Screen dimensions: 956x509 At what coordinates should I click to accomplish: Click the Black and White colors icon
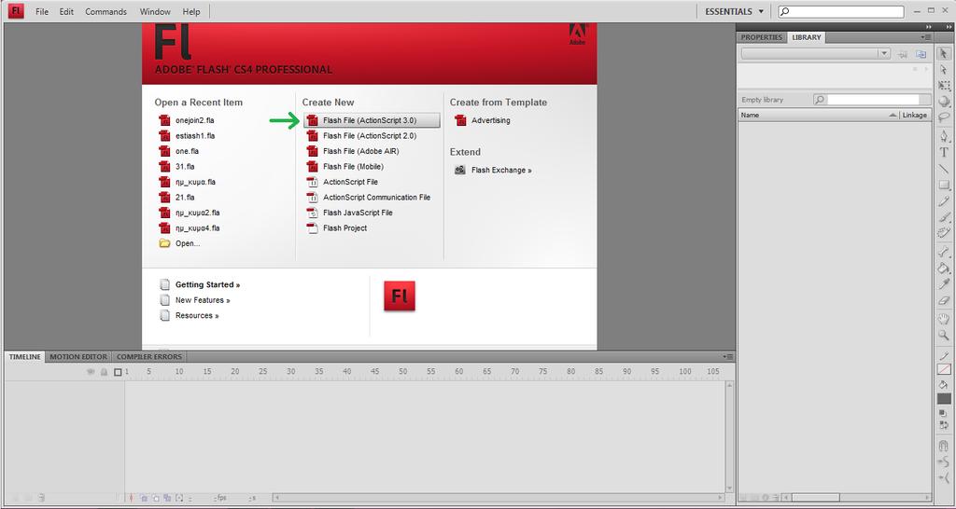944,413
